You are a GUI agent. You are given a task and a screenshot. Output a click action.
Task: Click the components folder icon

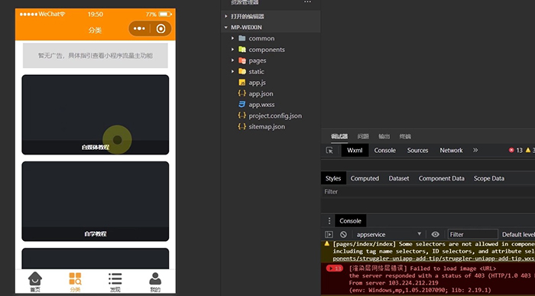242,49
